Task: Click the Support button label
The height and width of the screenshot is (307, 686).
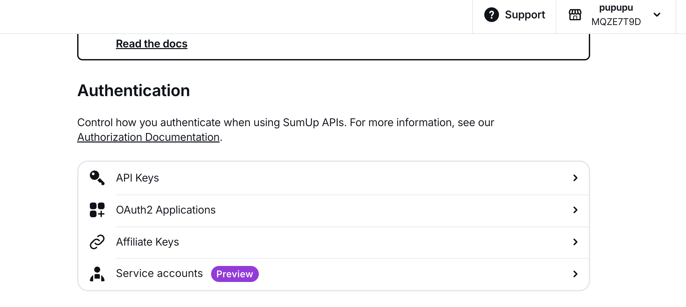Action: [525, 15]
